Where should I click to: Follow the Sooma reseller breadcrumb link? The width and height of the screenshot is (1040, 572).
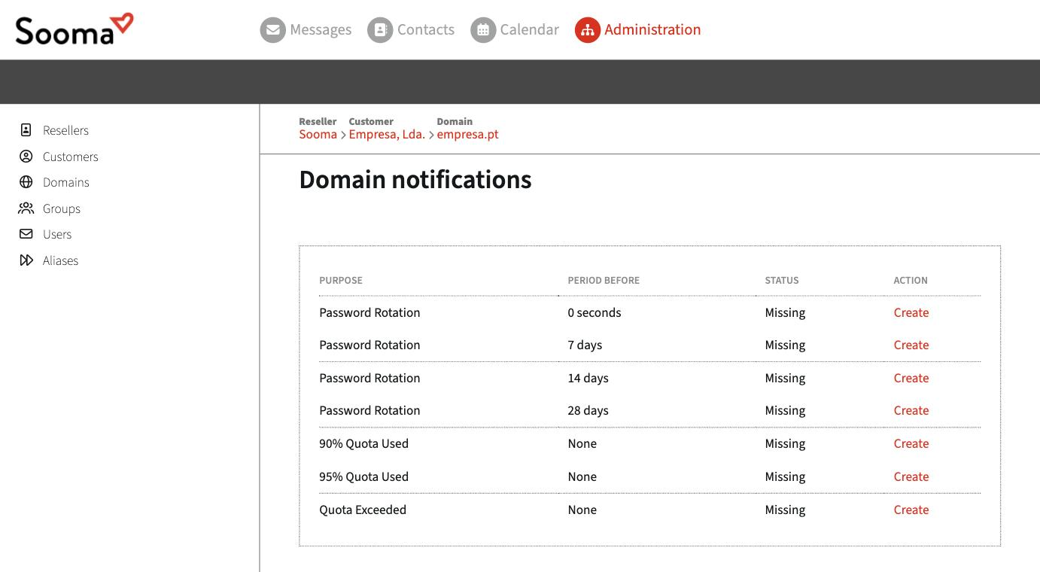pos(318,134)
